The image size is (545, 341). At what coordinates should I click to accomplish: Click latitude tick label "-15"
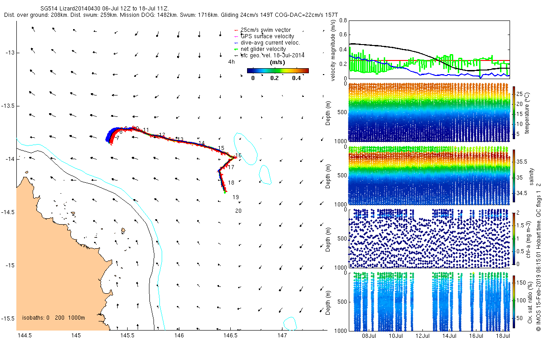pyautogui.click(x=10, y=266)
